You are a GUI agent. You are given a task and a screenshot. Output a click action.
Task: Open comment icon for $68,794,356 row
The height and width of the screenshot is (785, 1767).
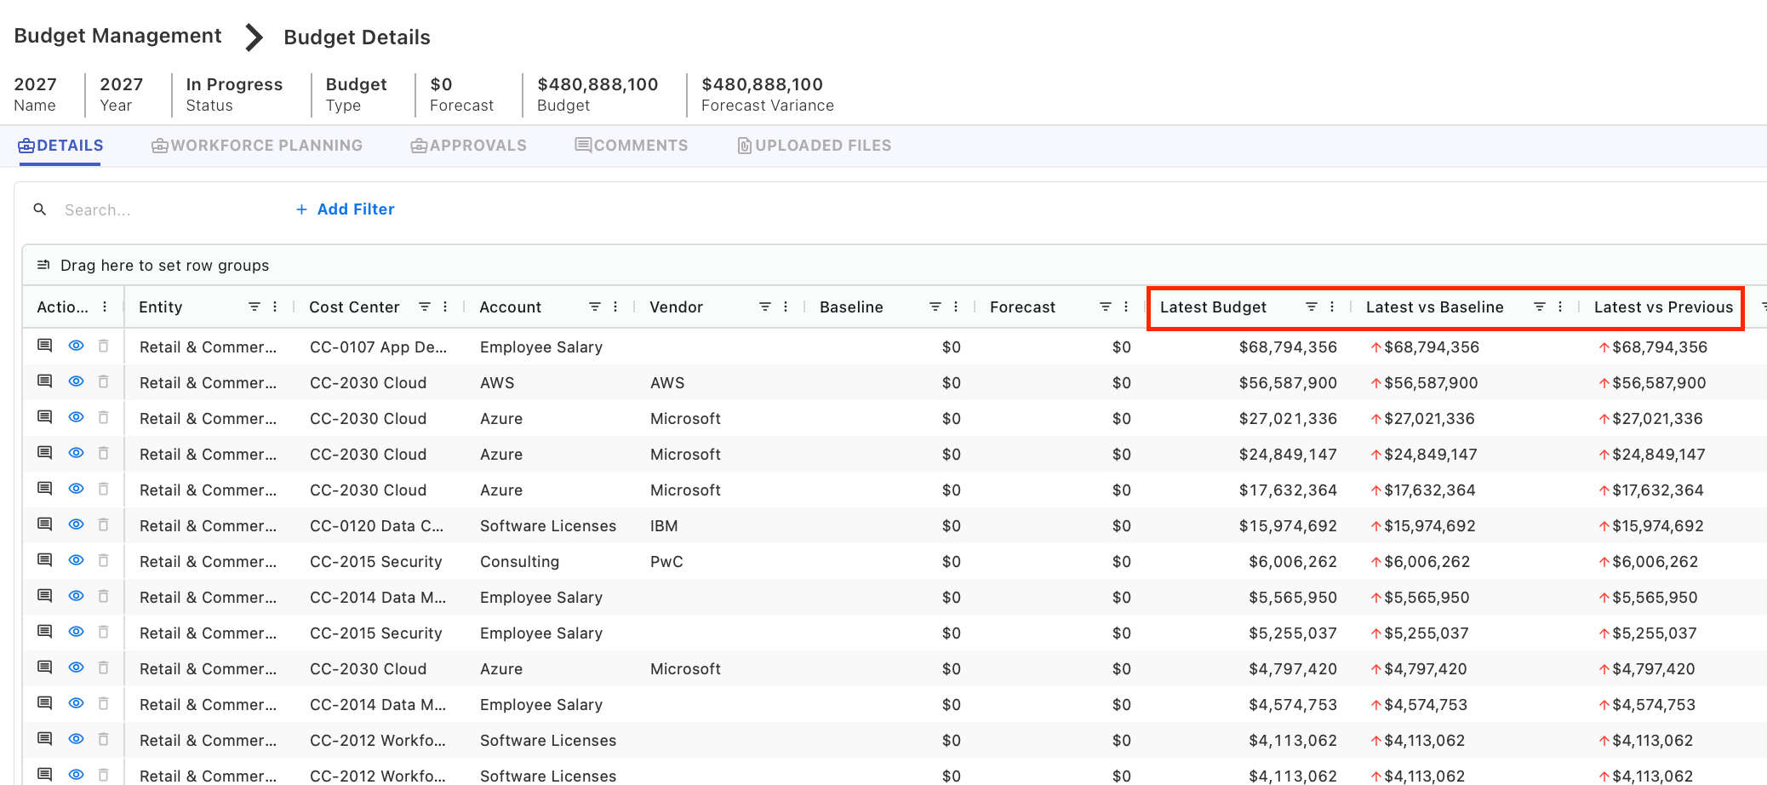pos(45,346)
